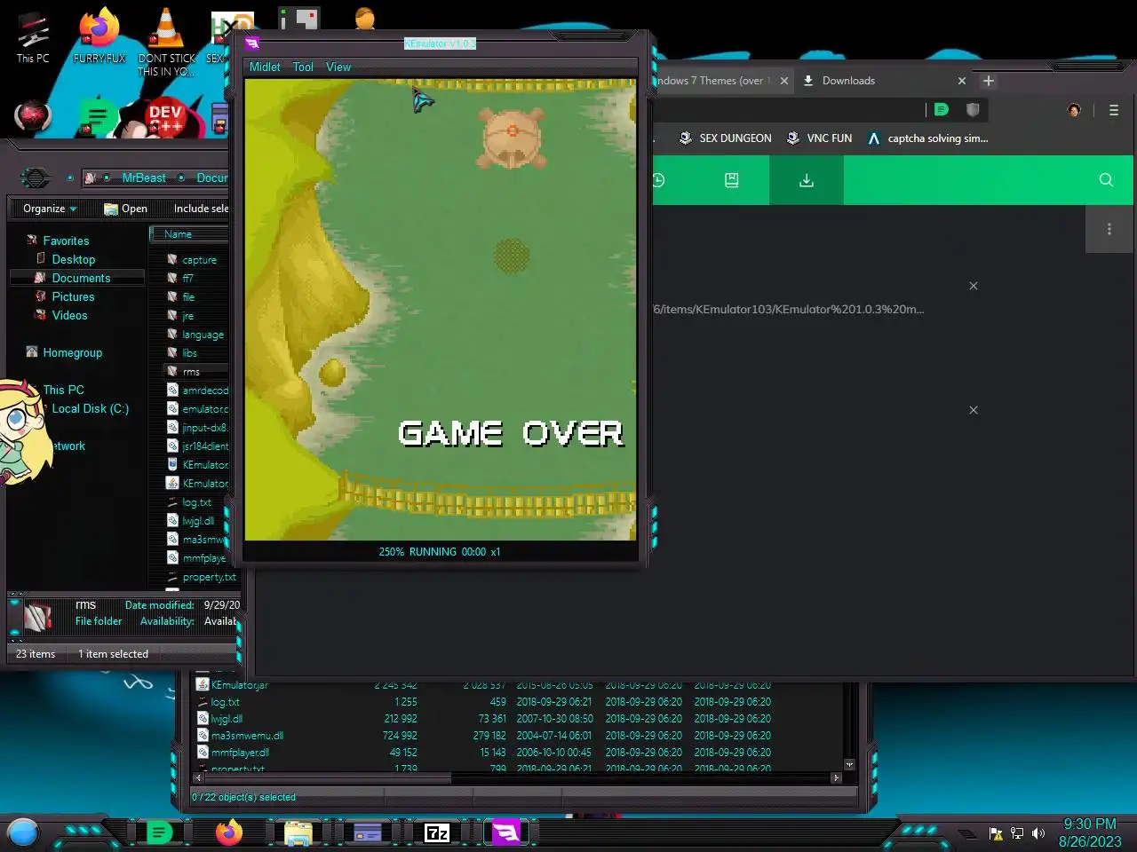Open Firefox from the taskbar
Screen dimensions: 1137x852
229,832
